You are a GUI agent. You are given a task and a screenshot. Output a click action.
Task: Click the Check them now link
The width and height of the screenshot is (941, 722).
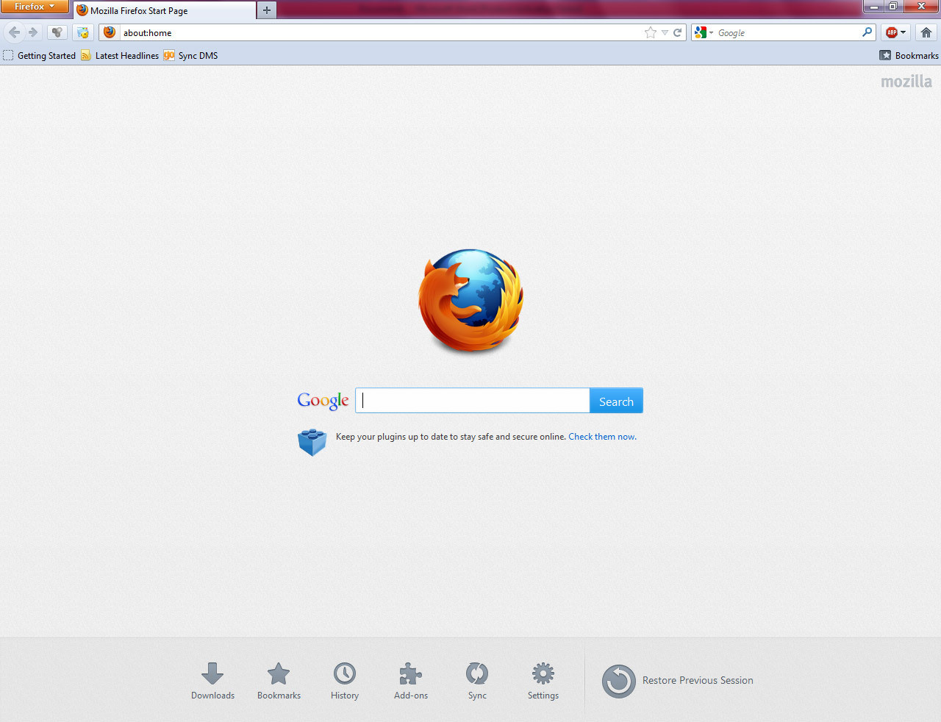(601, 436)
